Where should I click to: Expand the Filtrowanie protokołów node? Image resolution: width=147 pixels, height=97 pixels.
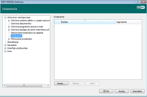tap(9, 39)
